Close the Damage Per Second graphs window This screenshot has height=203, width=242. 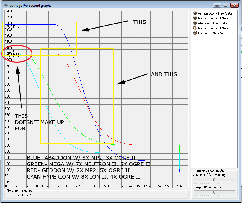pos(234,6)
